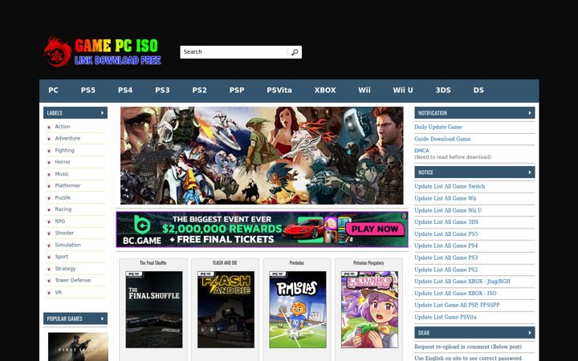Click the arrow on Popular Games header
The image size is (578, 361).
tap(103, 318)
